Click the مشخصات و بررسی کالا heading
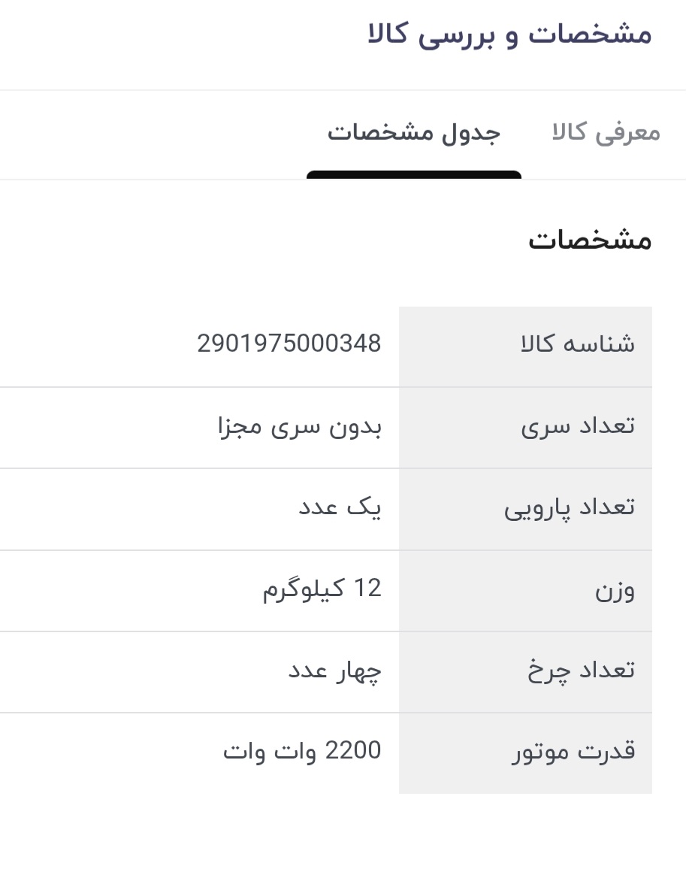Image resolution: width=686 pixels, height=878 pixels. point(509,35)
